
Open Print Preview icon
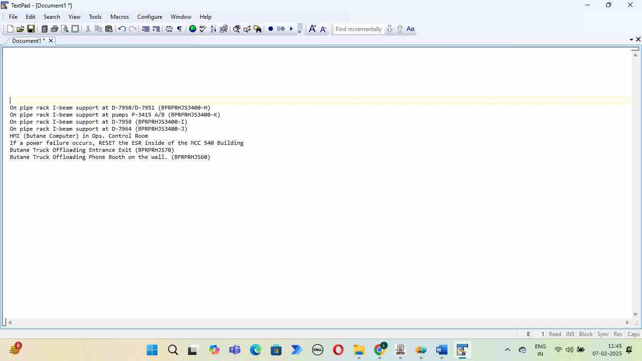tap(65, 29)
